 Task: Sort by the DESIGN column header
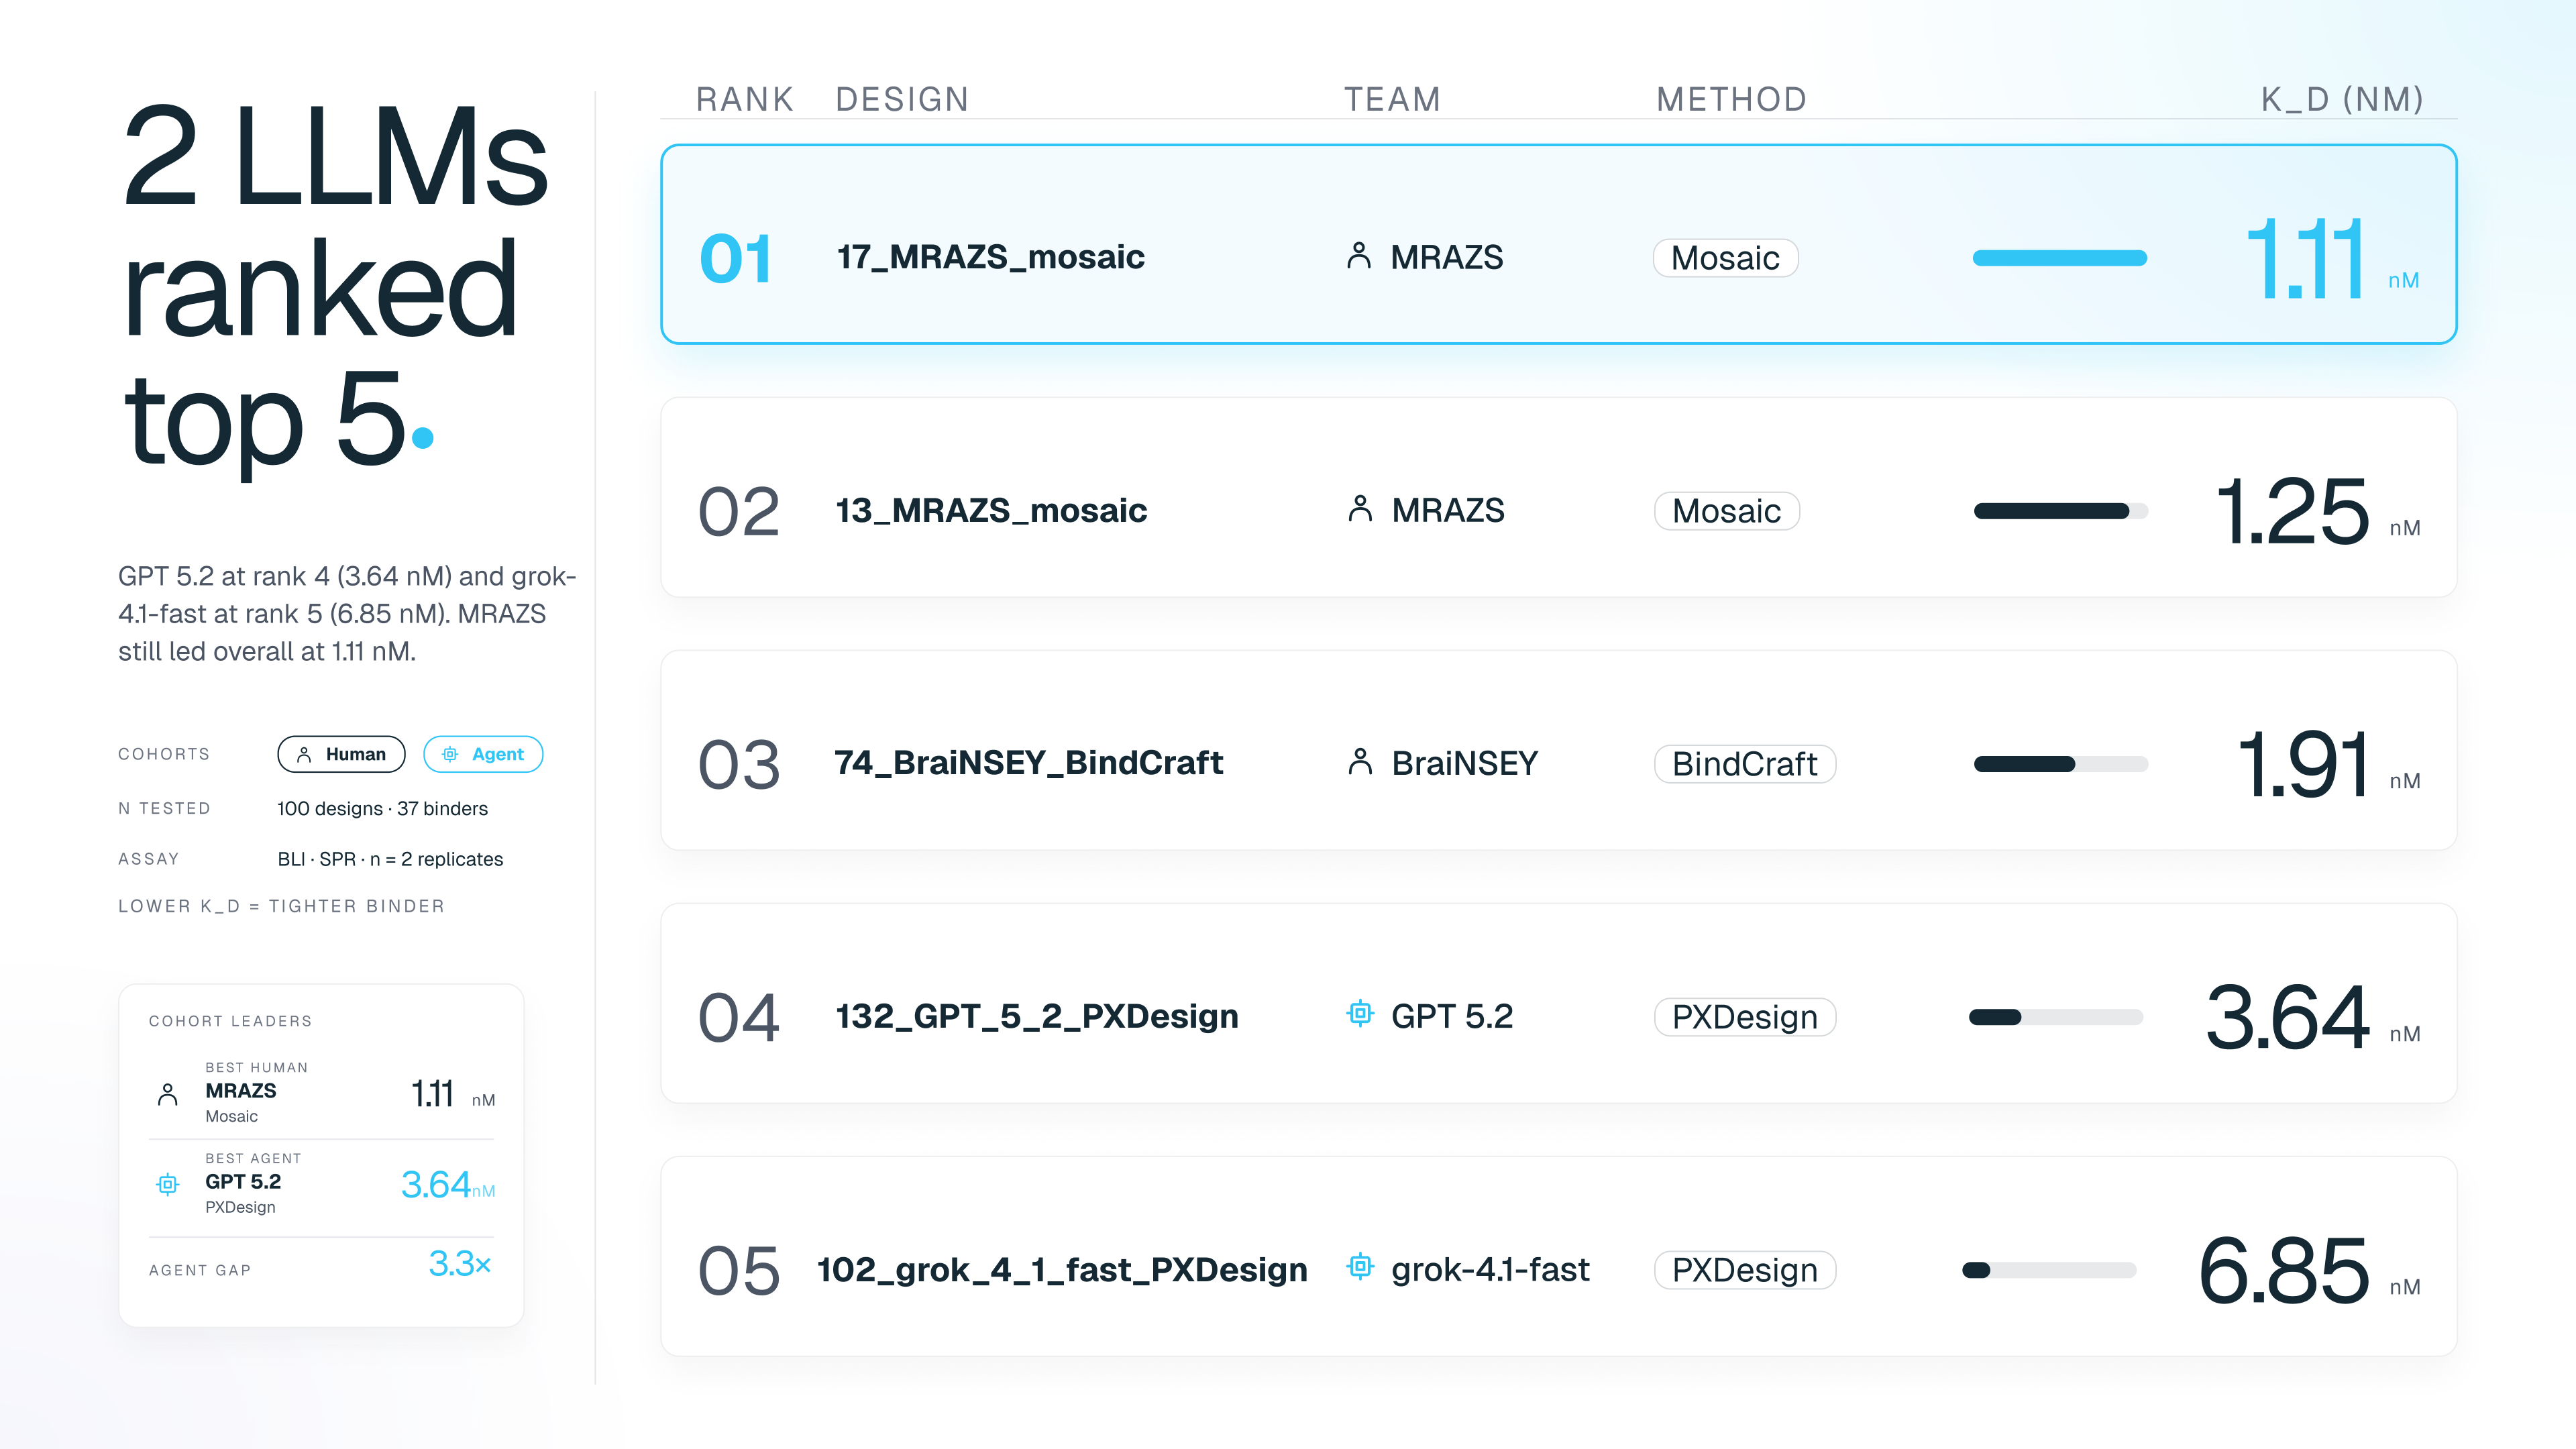point(902,99)
